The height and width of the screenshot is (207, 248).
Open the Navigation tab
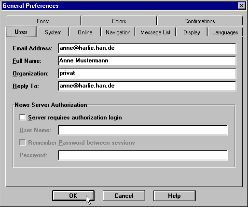(x=118, y=32)
